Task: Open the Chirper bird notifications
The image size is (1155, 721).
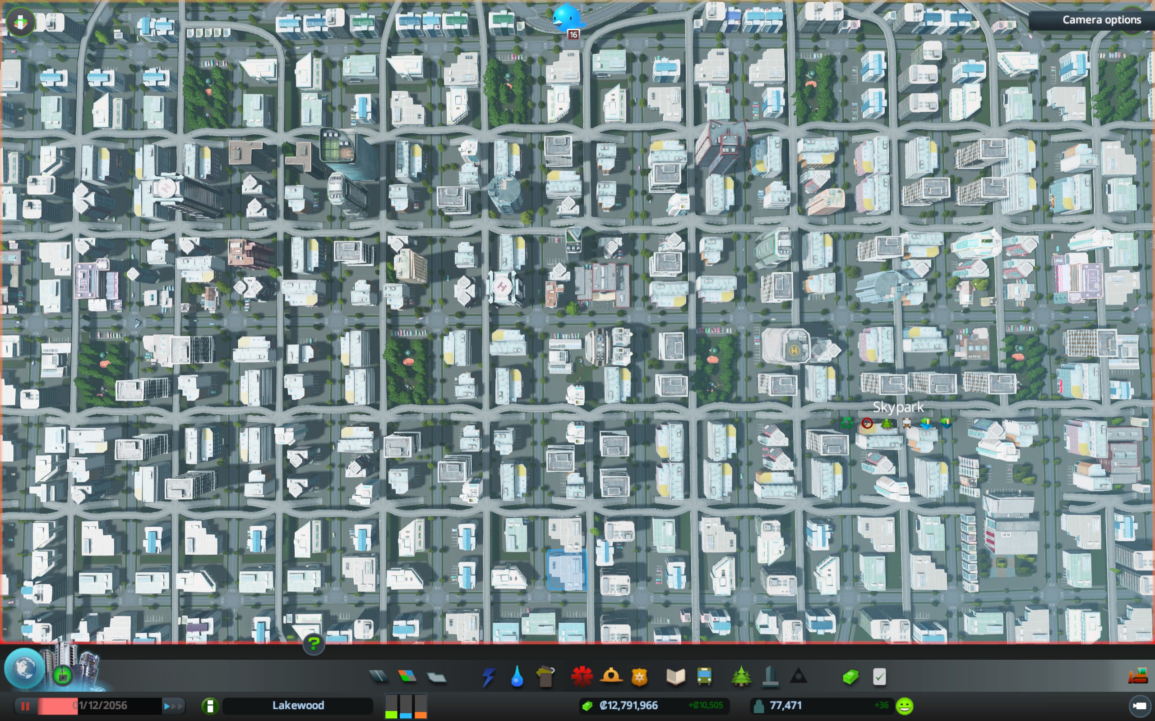Action: point(567,18)
